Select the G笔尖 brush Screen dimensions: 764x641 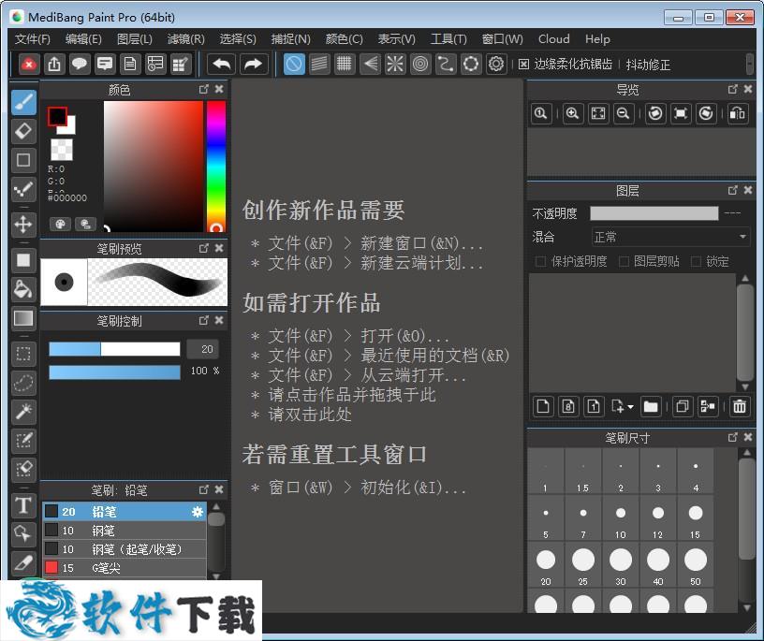(x=125, y=568)
